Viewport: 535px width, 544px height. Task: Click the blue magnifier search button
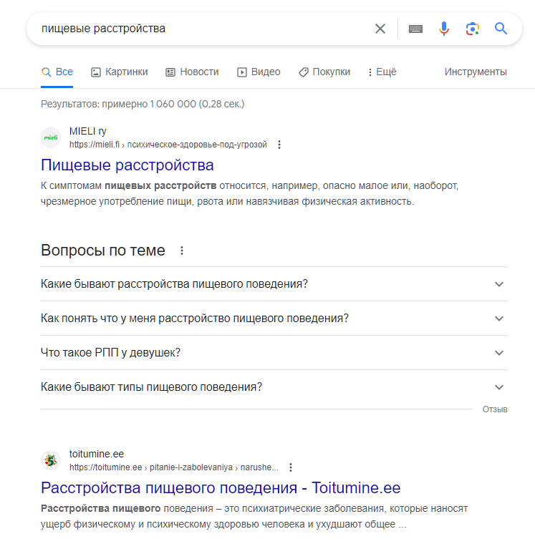501,29
